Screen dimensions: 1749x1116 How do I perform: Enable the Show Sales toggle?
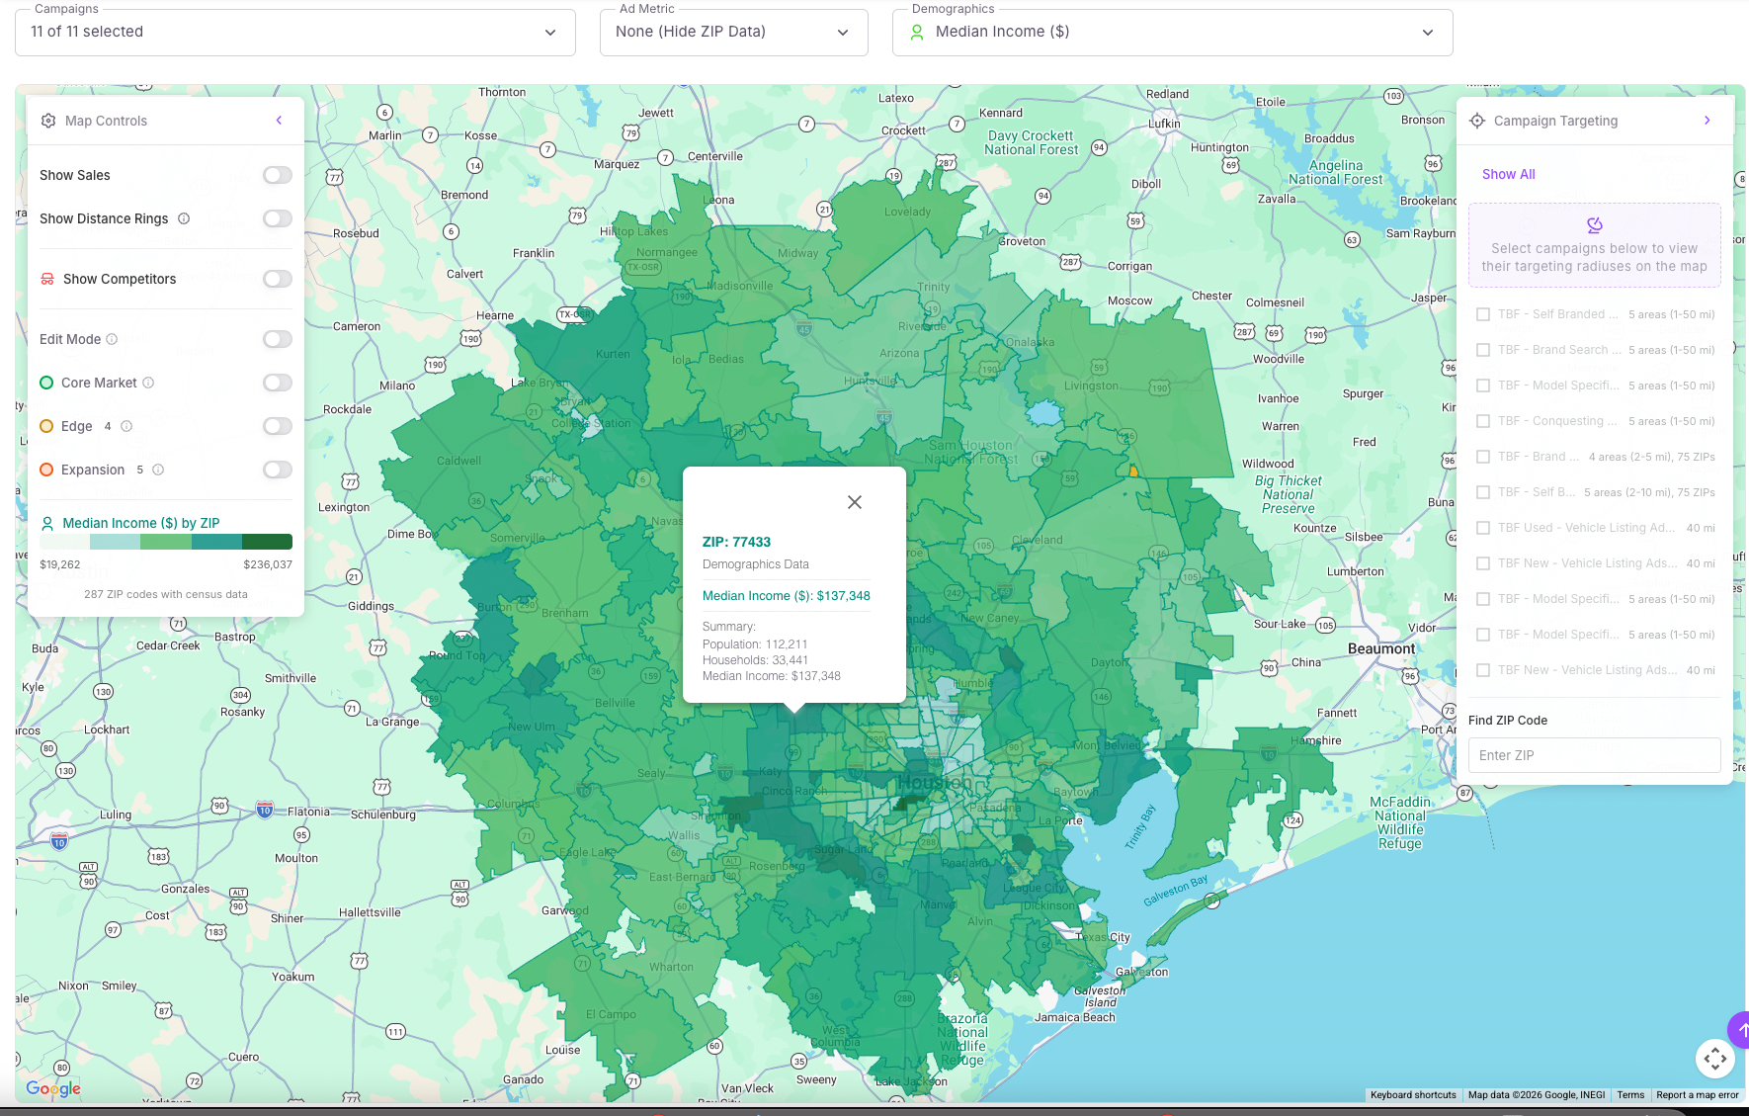277,175
